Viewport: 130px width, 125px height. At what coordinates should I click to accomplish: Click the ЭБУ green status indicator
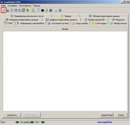pyautogui.click(x=43, y=122)
